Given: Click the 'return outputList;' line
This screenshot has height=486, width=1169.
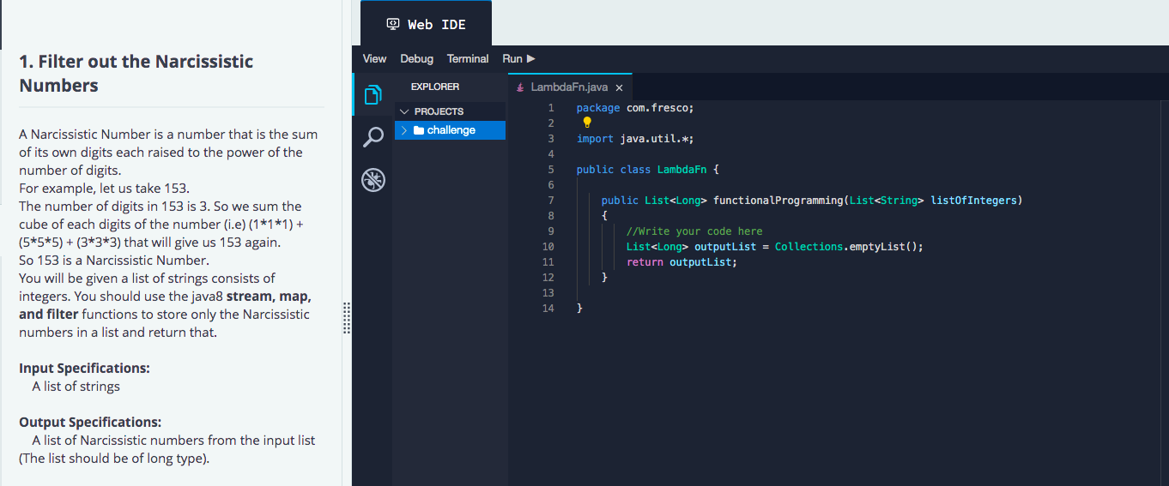Looking at the screenshot, I should click(681, 262).
